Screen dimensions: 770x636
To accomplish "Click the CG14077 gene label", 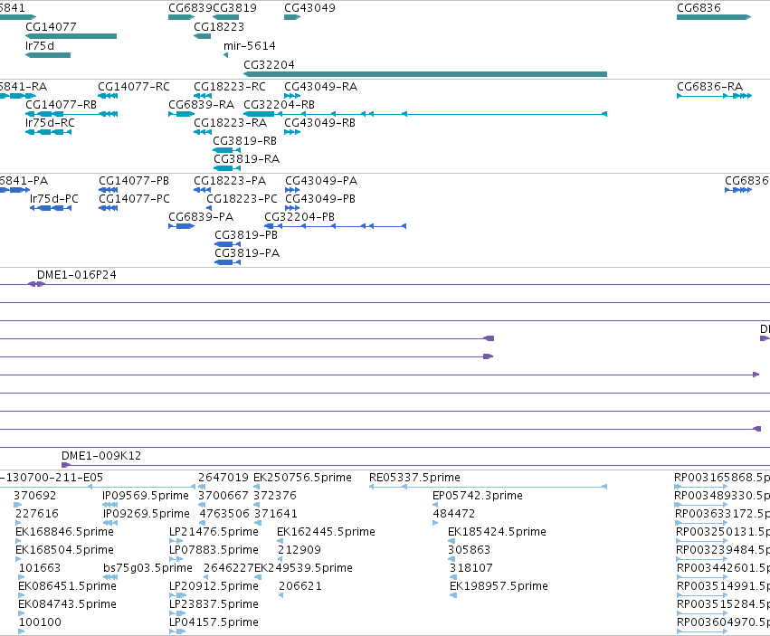I will pos(51,26).
